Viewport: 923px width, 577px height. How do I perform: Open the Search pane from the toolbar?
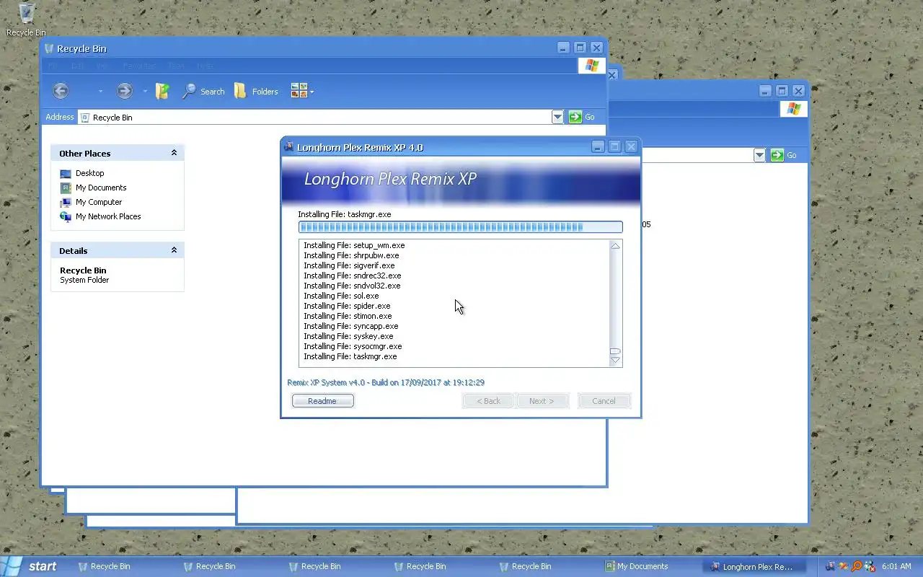click(x=203, y=91)
